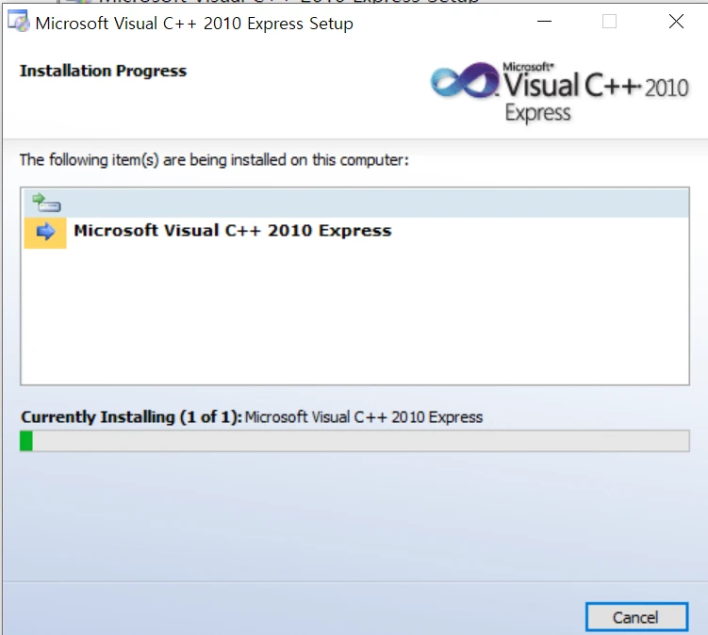Screen dimensions: 708x635
Task: Select the Microsoft Visual C++ 2010 Express list item
Action: click(232, 231)
